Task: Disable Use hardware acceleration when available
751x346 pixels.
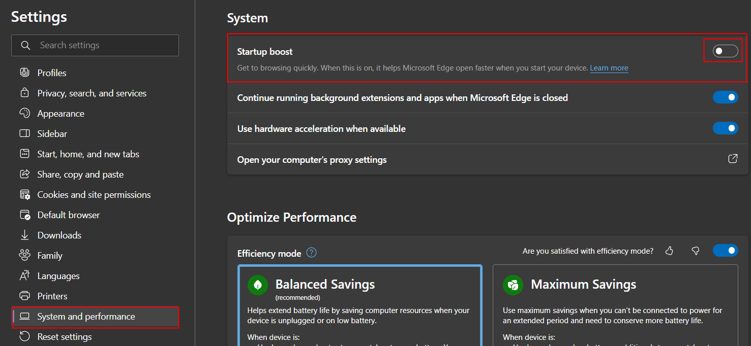Action: pyautogui.click(x=725, y=128)
